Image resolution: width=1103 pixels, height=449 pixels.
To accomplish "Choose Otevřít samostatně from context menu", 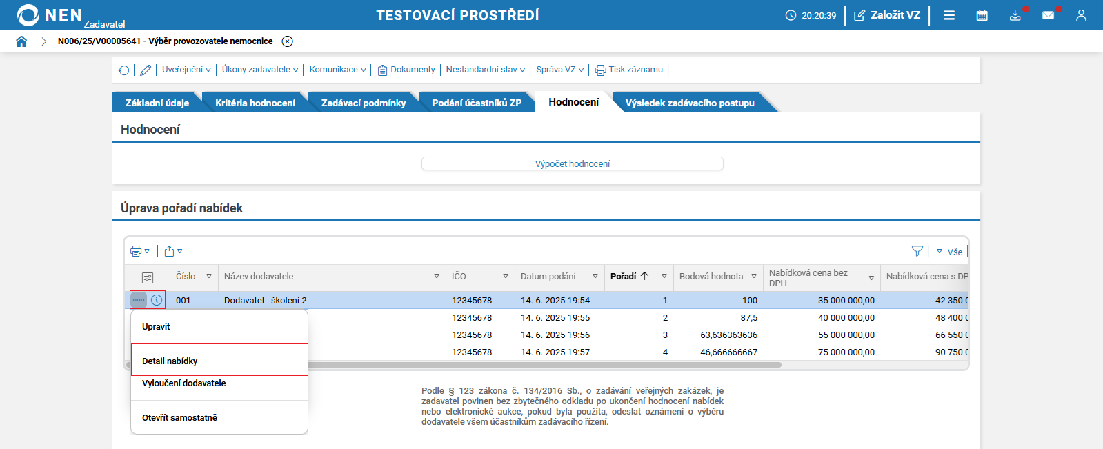I will 219,417.
